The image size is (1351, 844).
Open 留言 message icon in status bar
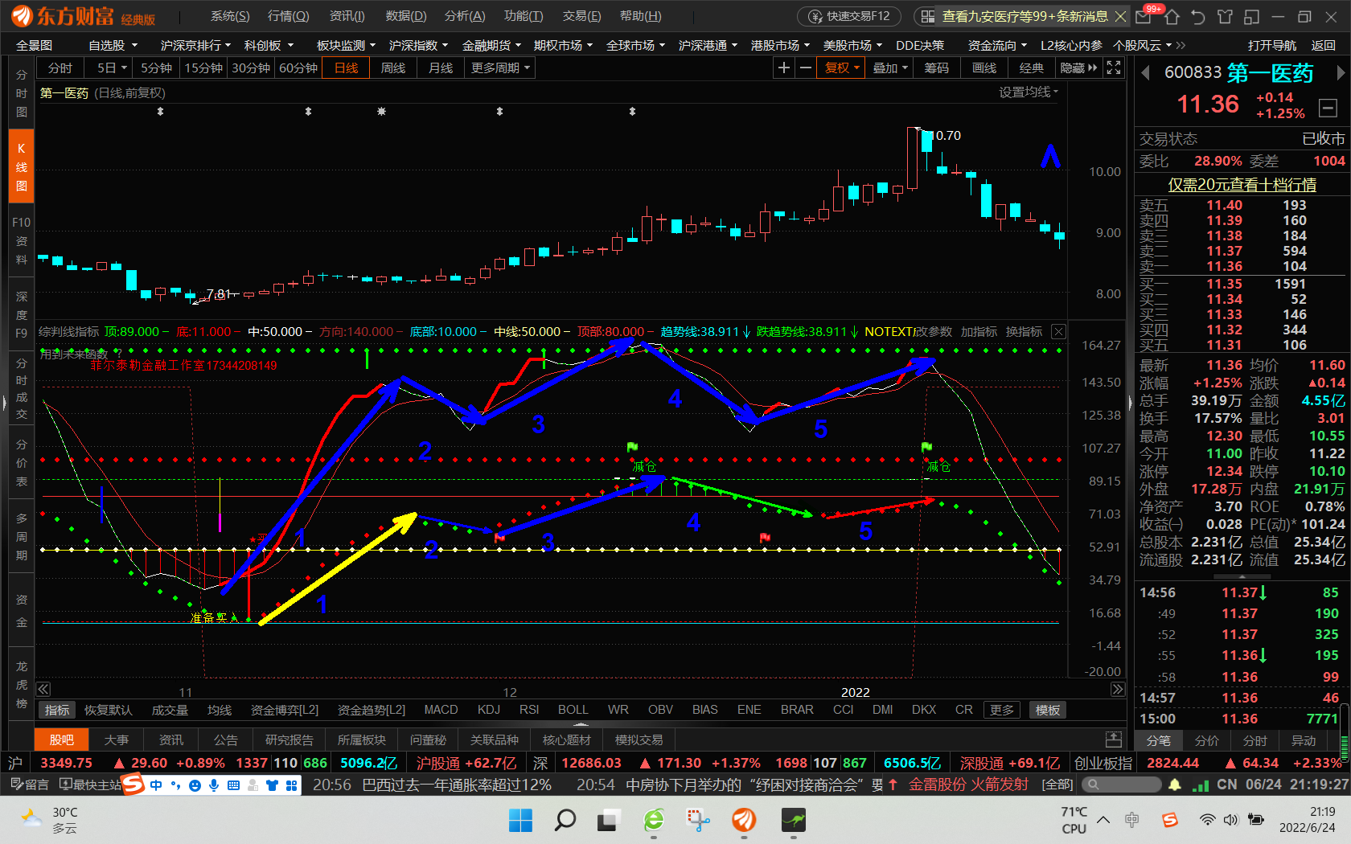[31, 785]
